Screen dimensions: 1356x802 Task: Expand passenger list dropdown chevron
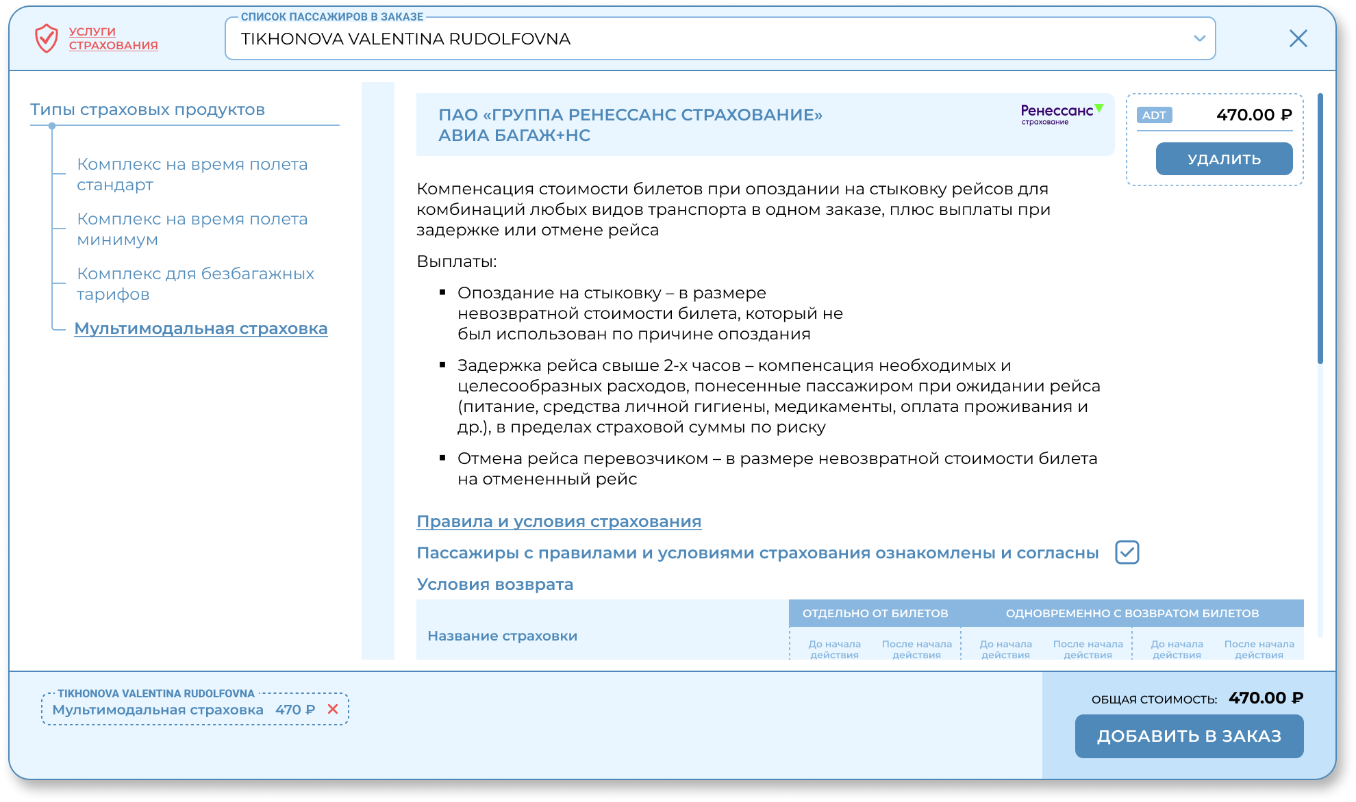coord(1199,38)
